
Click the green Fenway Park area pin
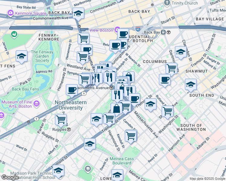pos(14,35)
